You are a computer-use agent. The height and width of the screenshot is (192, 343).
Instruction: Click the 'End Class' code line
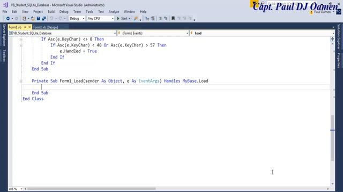33,99
